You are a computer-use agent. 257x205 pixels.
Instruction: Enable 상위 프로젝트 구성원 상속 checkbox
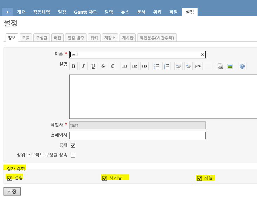pos(73,155)
